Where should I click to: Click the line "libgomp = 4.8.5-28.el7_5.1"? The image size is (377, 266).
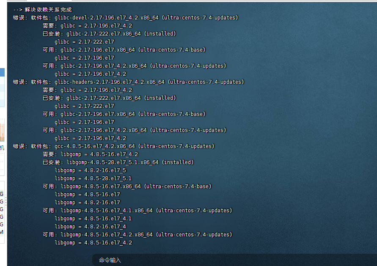pyautogui.click(x=93, y=178)
